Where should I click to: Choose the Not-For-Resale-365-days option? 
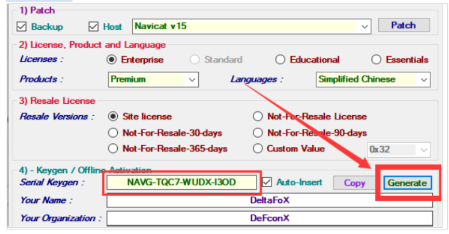[113, 149]
